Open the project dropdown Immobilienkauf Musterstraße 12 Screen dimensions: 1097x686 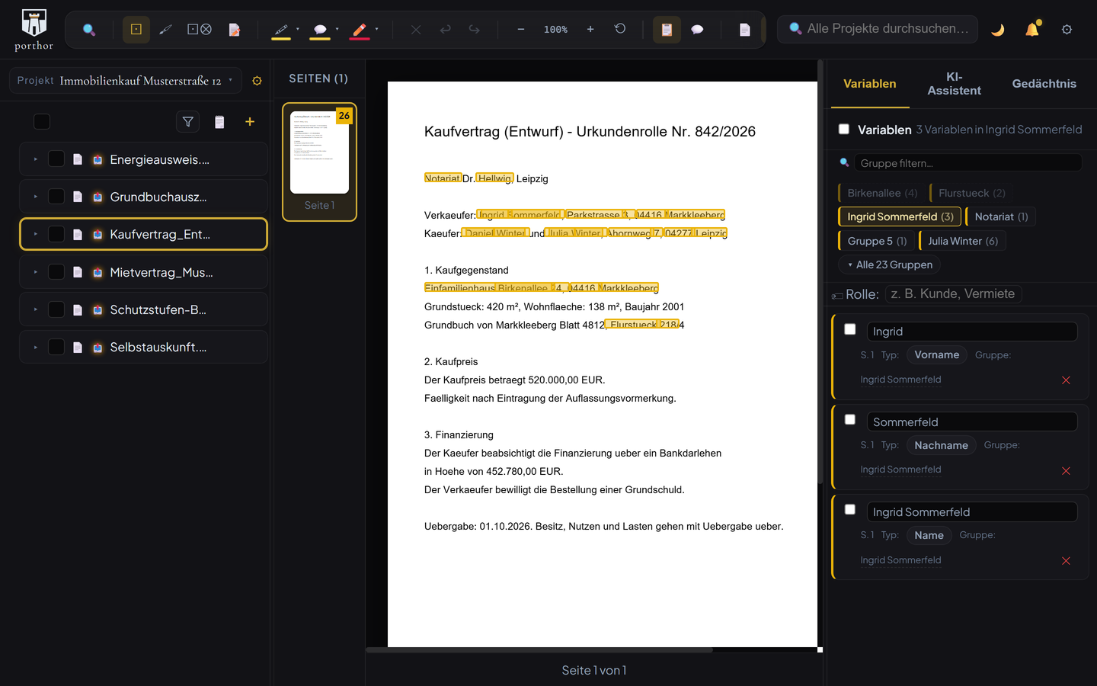[x=126, y=80]
